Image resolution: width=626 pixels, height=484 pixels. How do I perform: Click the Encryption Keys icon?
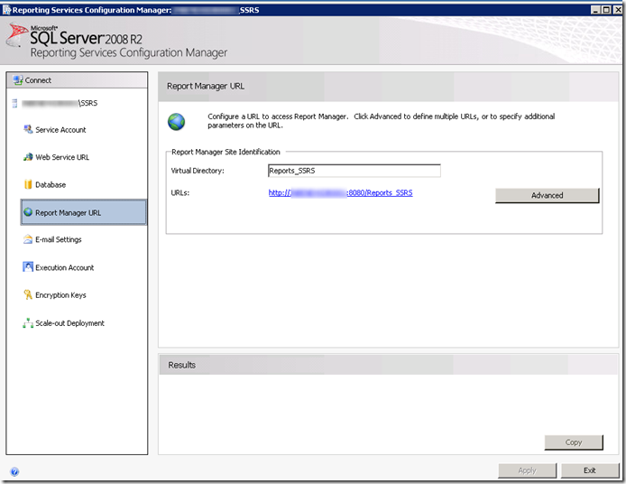[x=28, y=295]
